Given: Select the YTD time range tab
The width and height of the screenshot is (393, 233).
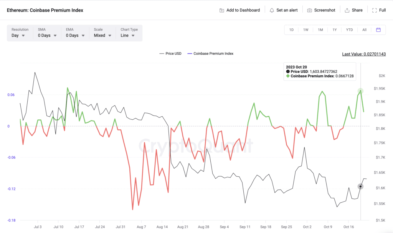Looking at the screenshot, I should 349,30.
